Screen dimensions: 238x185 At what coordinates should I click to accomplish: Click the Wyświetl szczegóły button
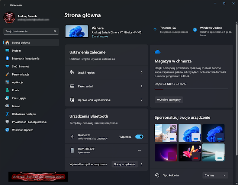(x=169, y=100)
